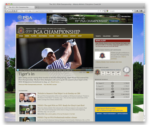This screenshot has width=150, height=125.
Task: Open the HISTORY menu item
Action: click(x=73, y=36)
